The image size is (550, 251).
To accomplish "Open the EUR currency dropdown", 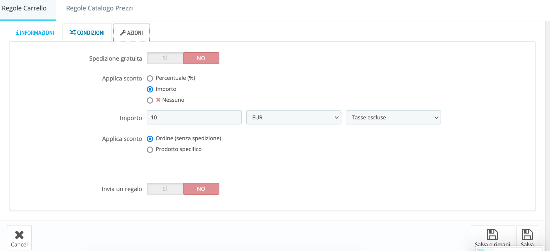I will (294, 118).
